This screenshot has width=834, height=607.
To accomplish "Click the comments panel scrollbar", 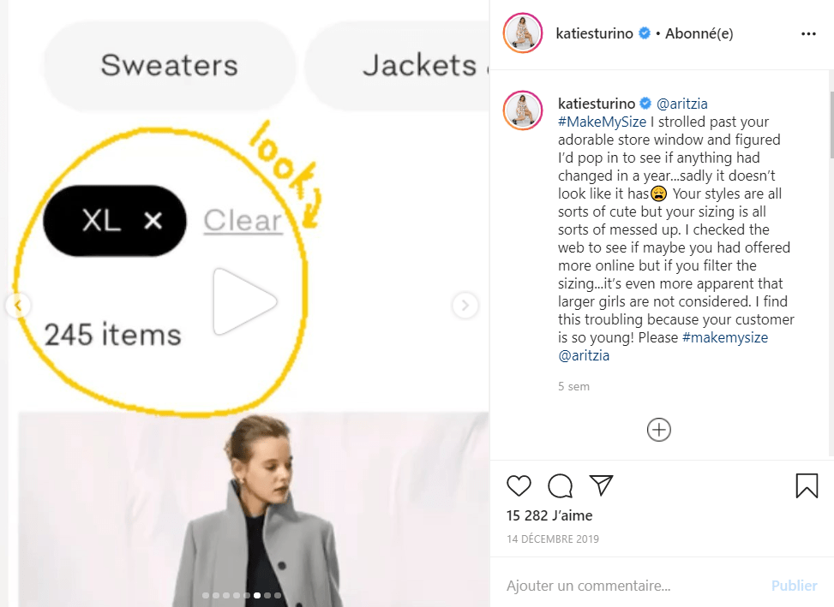I will point(831,124).
